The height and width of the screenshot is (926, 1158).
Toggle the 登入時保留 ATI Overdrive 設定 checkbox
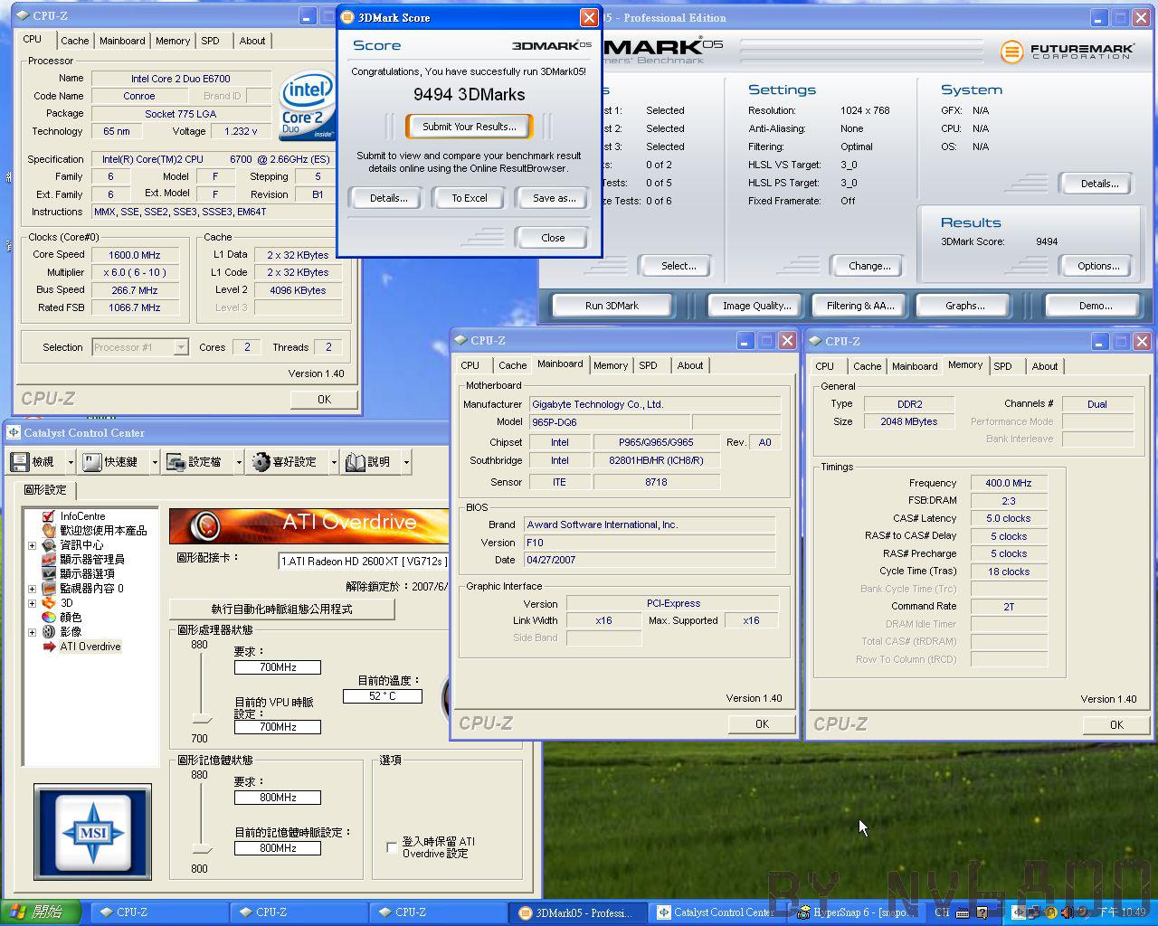coord(392,847)
